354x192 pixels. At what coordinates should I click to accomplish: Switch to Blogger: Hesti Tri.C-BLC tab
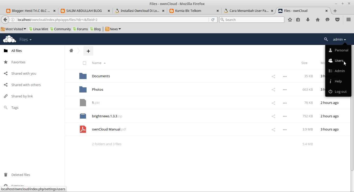pyautogui.click(x=31, y=11)
